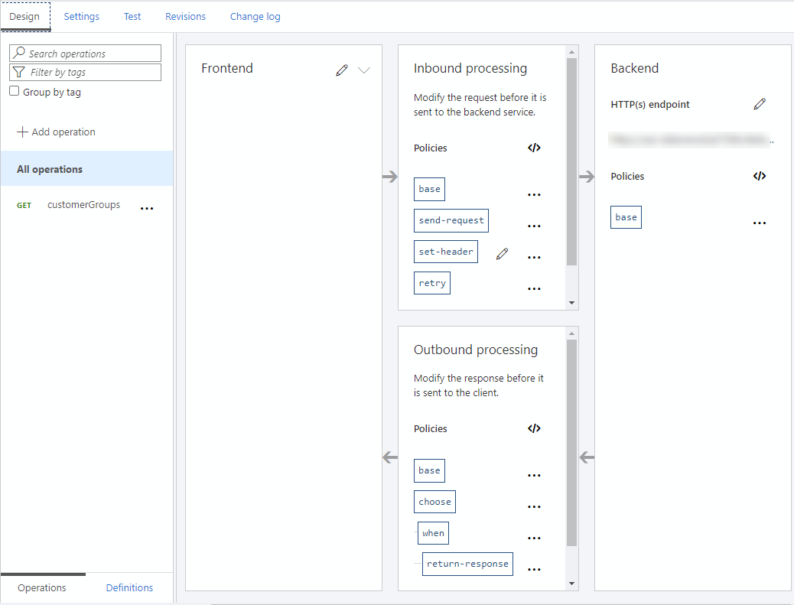This screenshot has height=605, width=794.
Task: Click the send-request policy box
Action: click(451, 220)
